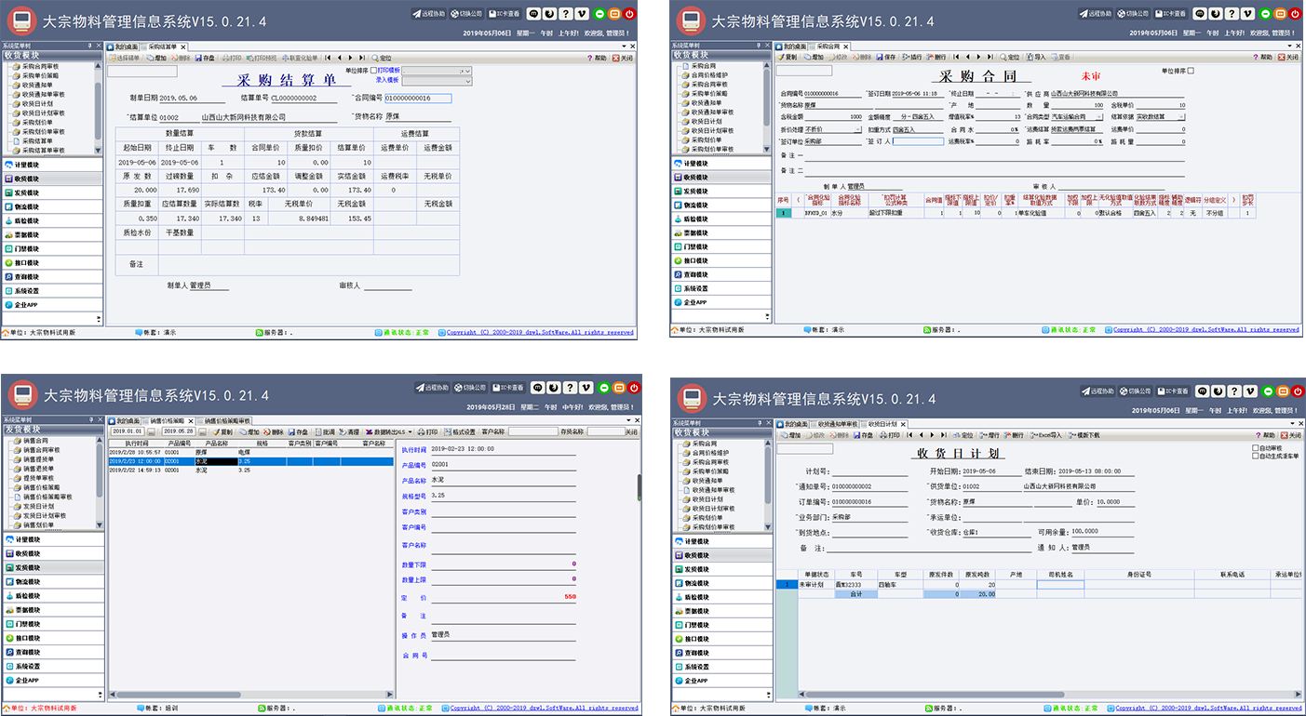Open tab list arrow in 采购结算单 window
Screen dimensions: 1306x716
(624, 46)
